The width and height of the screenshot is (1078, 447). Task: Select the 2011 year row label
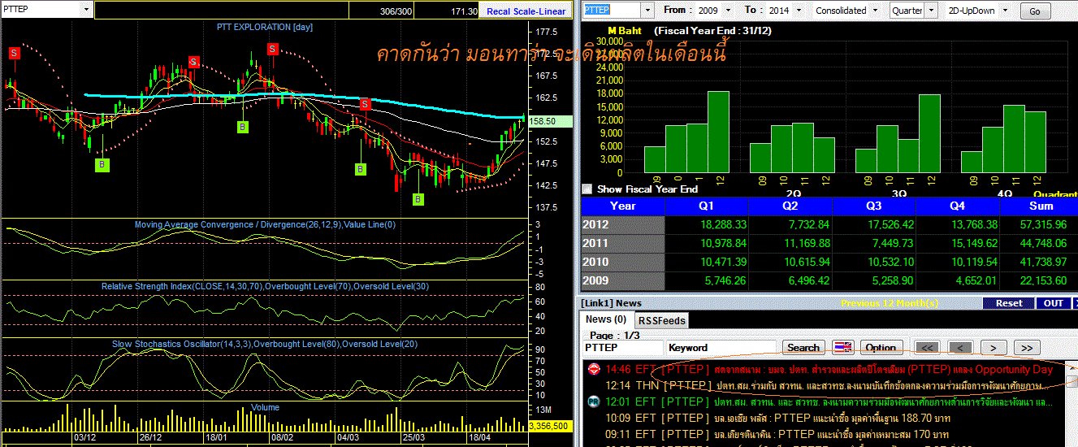pyautogui.click(x=623, y=244)
